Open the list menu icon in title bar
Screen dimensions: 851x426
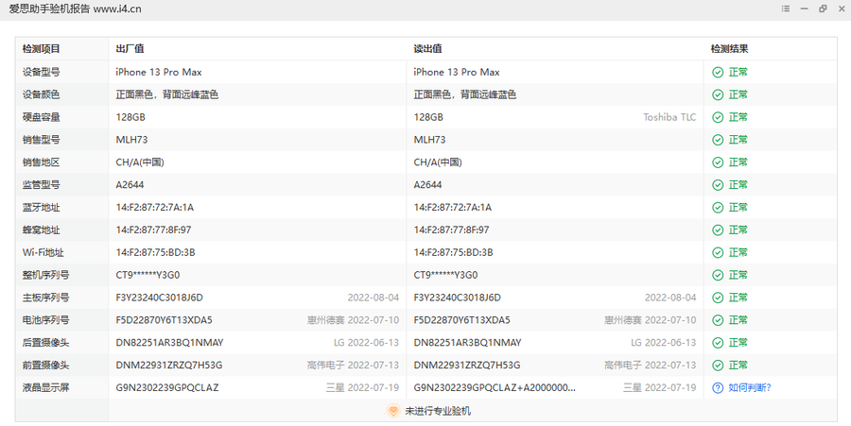point(786,9)
